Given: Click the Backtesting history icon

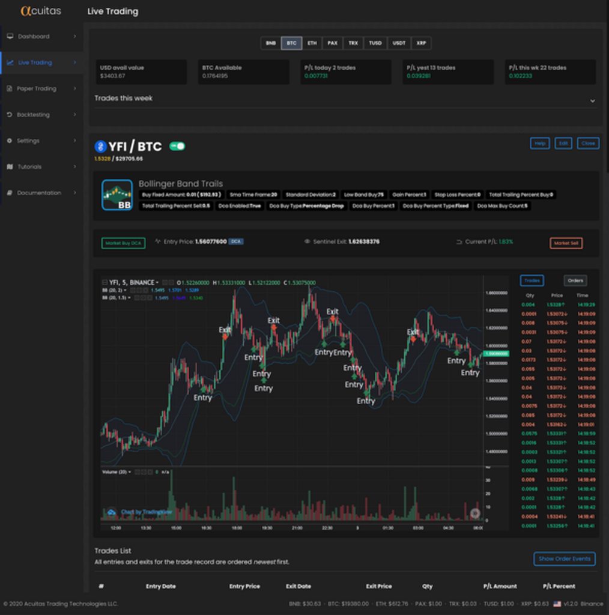Looking at the screenshot, I should click(10, 115).
